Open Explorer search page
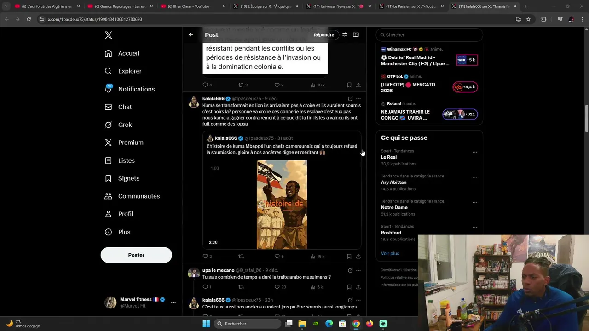 coord(123,71)
